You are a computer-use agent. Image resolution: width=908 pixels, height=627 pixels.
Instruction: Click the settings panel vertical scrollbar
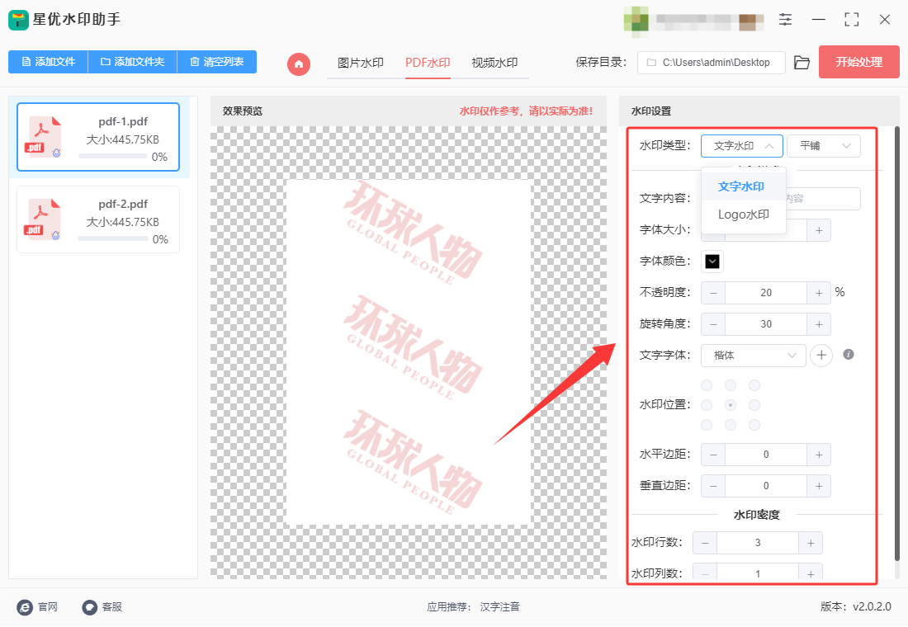tap(897, 344)
